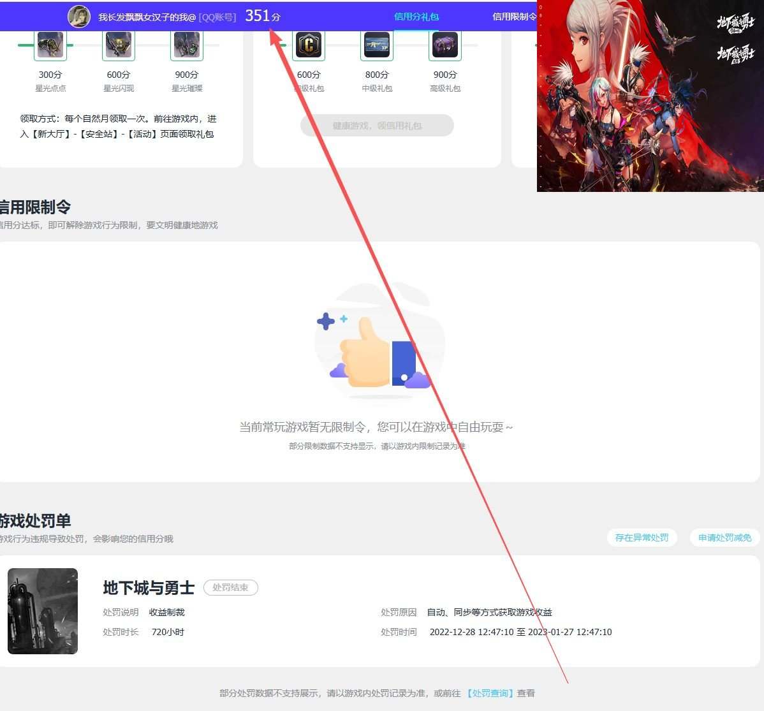
Task: Open the 处罚查询 link
Action: 490,693
